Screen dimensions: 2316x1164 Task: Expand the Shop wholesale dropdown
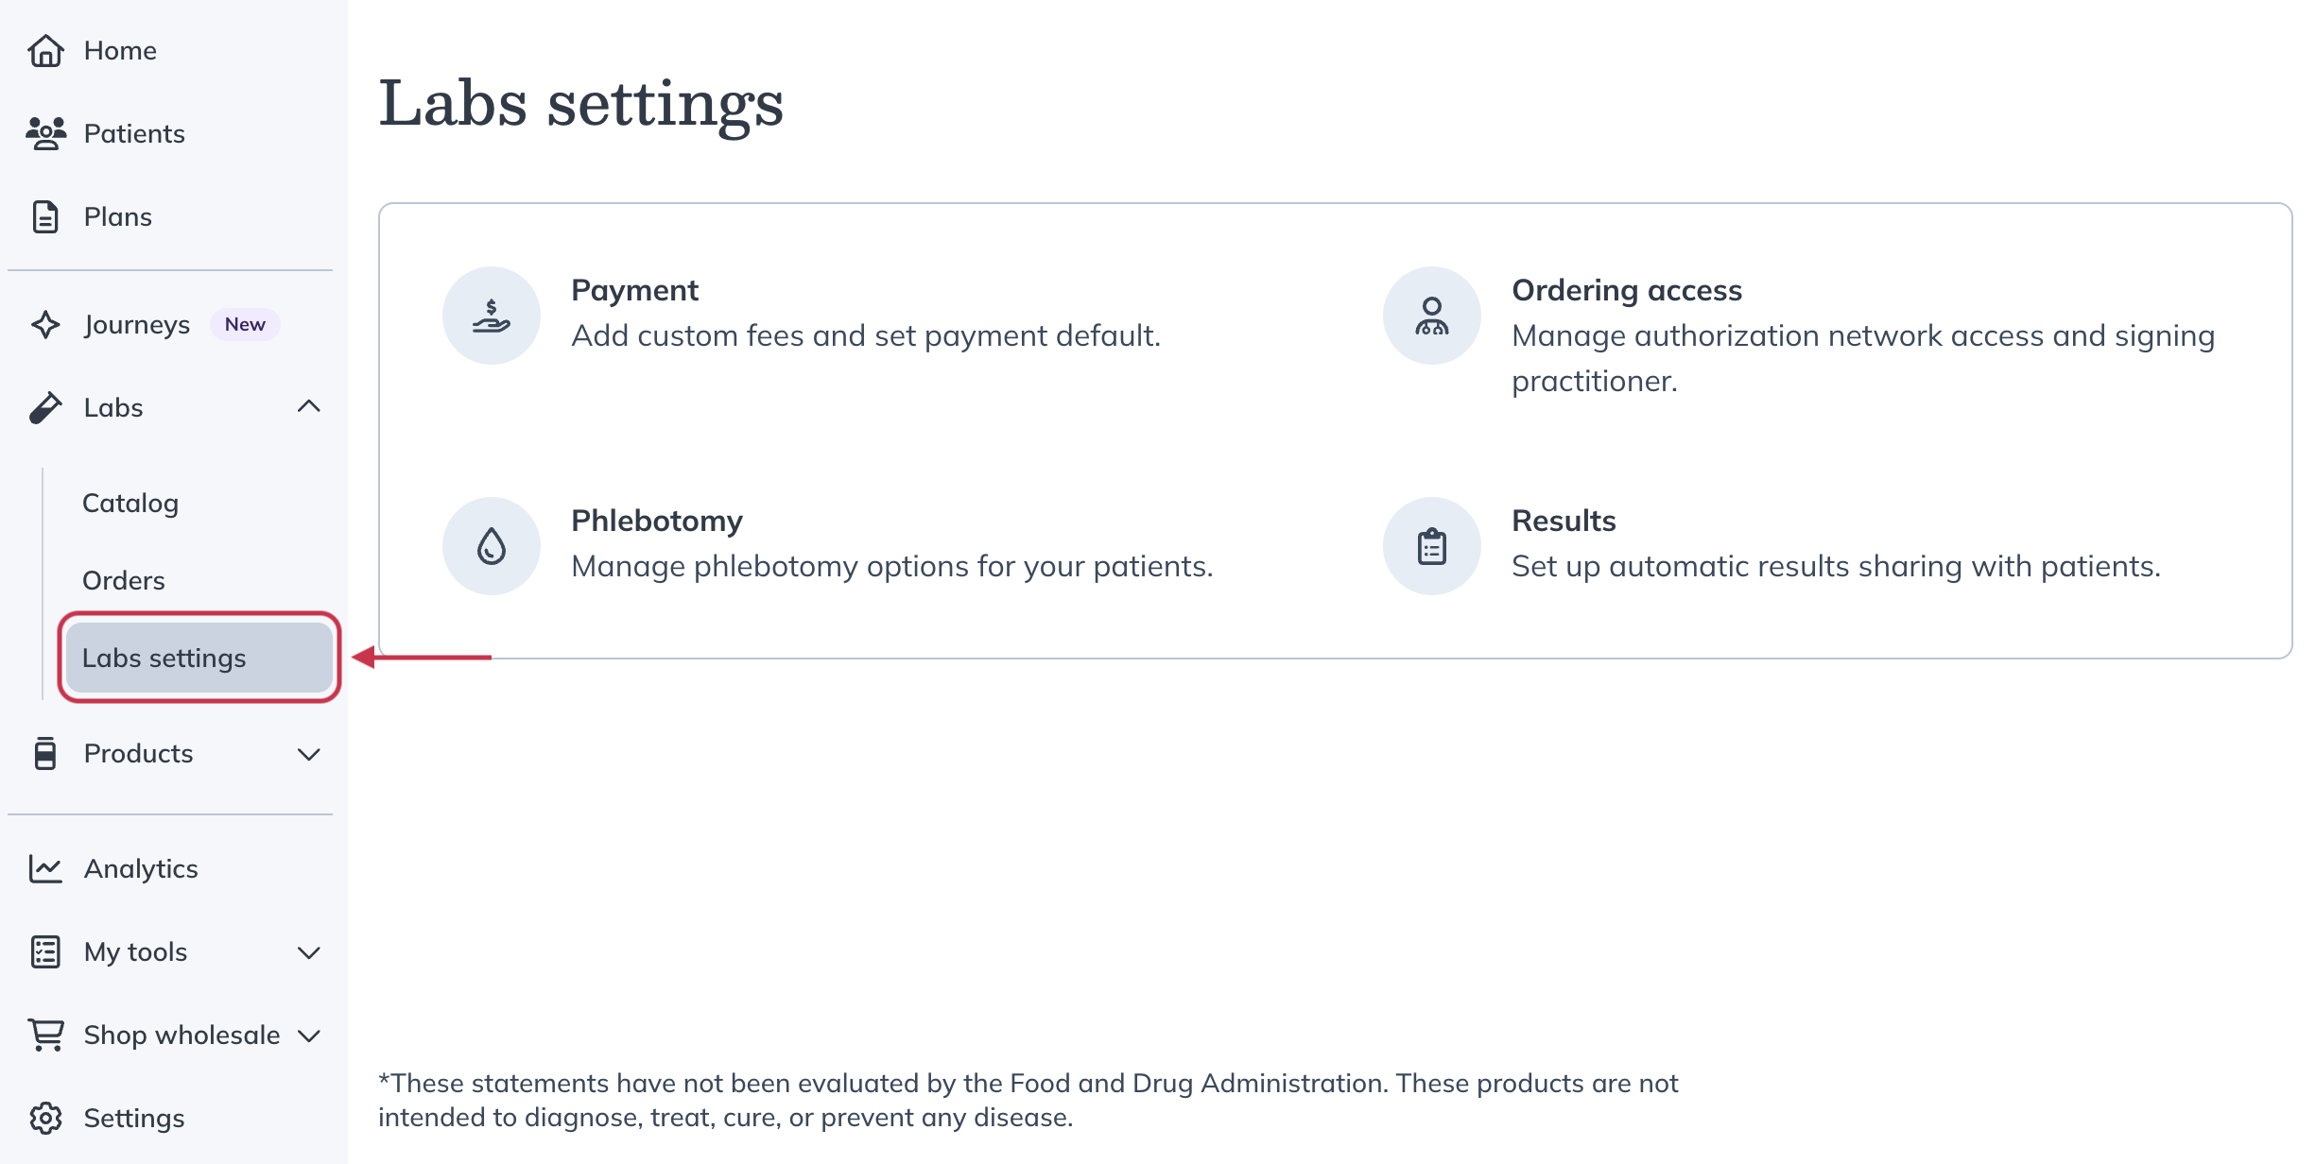tap(309, 1036)
